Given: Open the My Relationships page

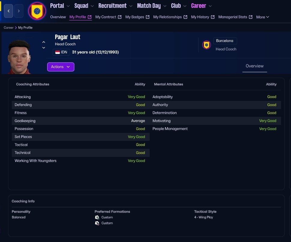Looking at the screenshot, I should 167,17.
